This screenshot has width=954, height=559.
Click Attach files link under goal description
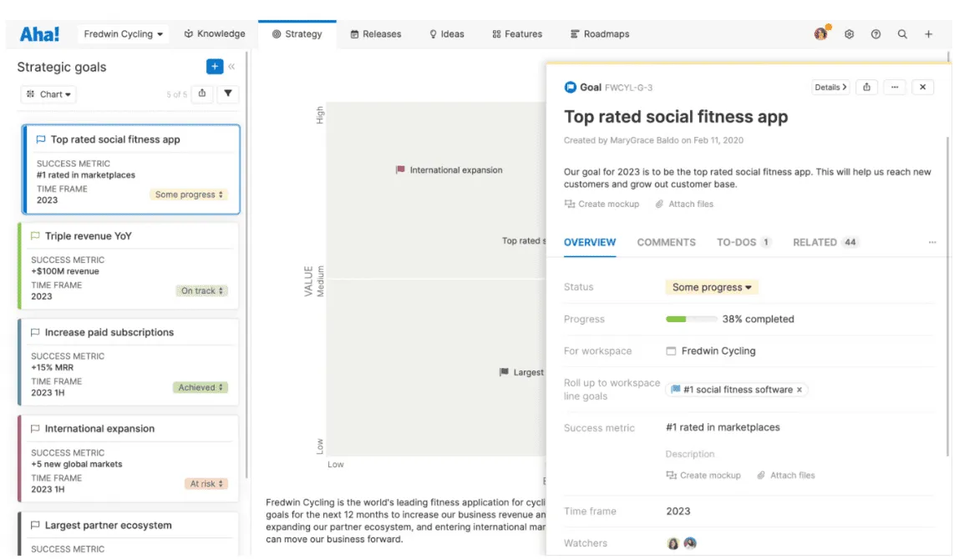click(x=684, y=204)
